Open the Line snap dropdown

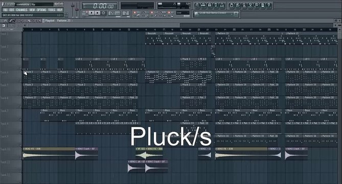(183, 13)
